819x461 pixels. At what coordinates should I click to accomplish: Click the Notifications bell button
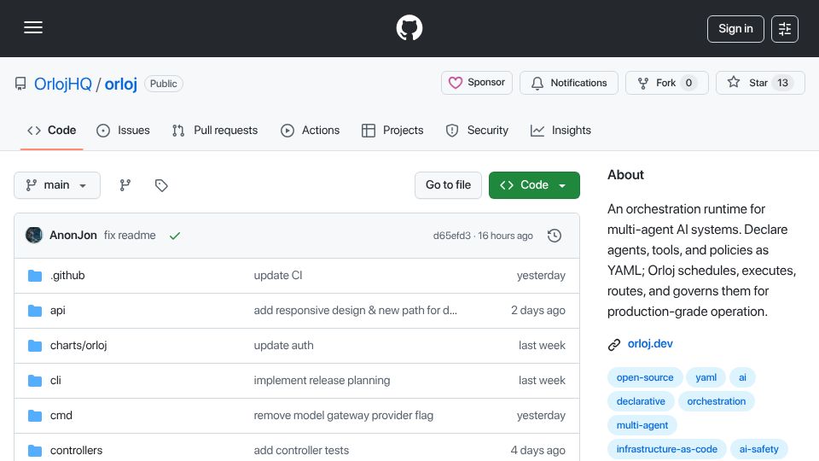(x=569, y=83)
